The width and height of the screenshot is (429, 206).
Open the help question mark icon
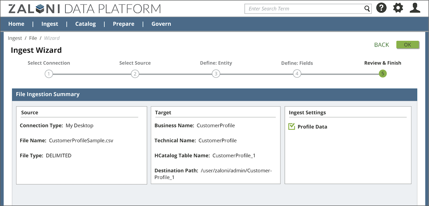click(x=381, y=8)
